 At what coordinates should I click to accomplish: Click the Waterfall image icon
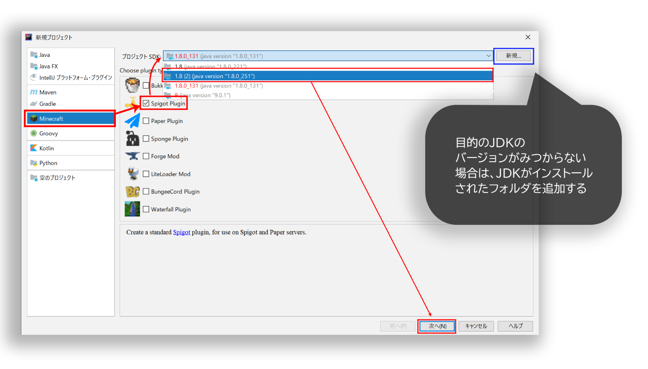click(x=132, y=209)
